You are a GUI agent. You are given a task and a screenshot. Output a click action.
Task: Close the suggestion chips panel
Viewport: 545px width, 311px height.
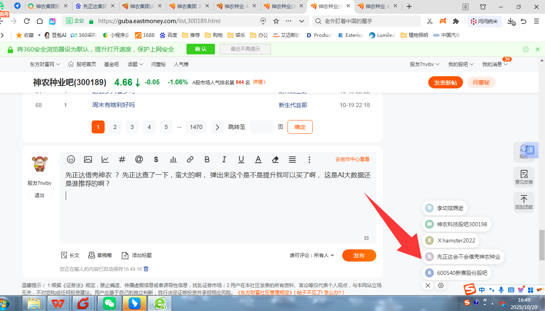pos(428,285)
